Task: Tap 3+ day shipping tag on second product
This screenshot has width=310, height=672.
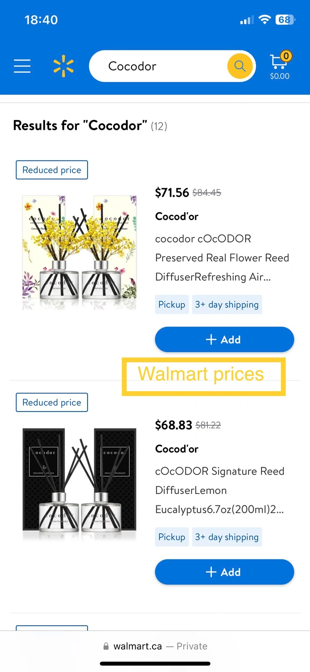Action: click(227, 537)
